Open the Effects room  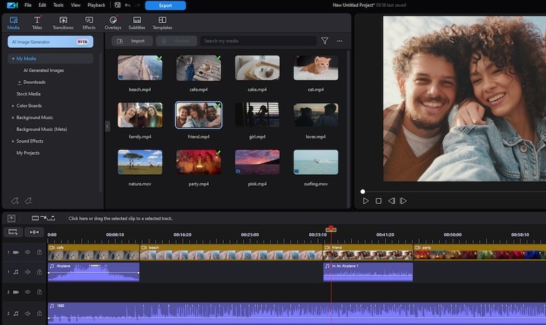click(89, 23)
